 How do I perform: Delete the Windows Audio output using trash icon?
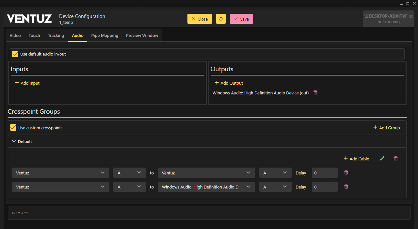point(315,93)
